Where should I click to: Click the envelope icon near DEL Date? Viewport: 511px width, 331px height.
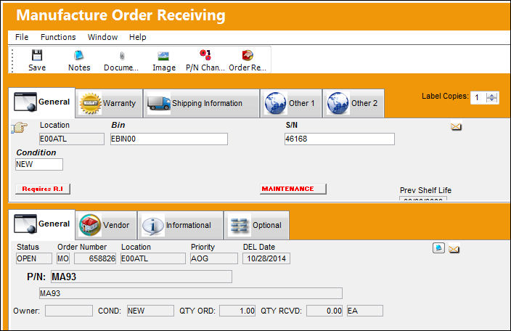pyautogui.click(x=454, y=249)
